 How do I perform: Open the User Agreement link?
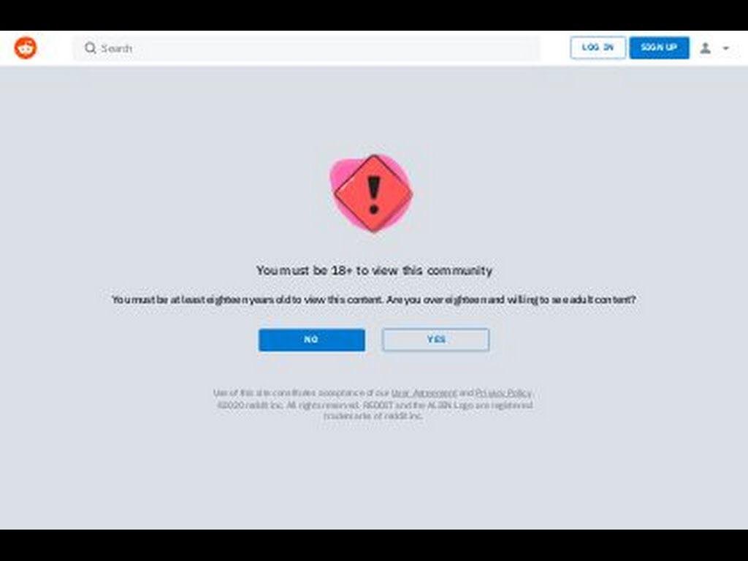(424, 393)
